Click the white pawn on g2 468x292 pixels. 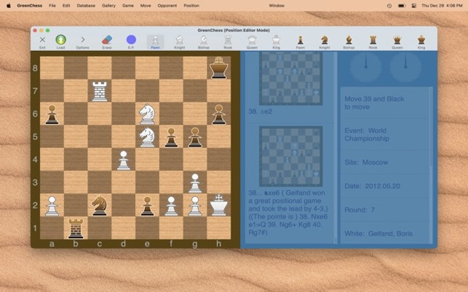195,206
